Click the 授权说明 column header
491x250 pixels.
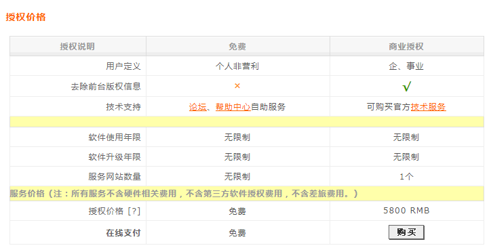[x=77, y=46]
